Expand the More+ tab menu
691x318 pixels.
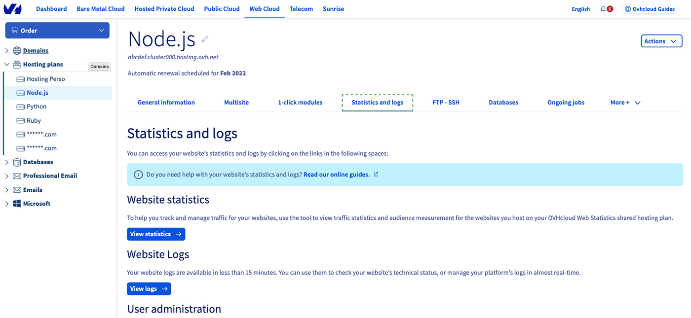625,102
